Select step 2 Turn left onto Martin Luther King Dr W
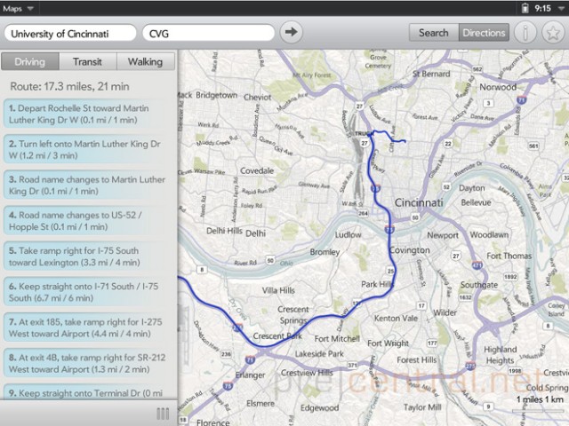 click(x=87, y=149)
